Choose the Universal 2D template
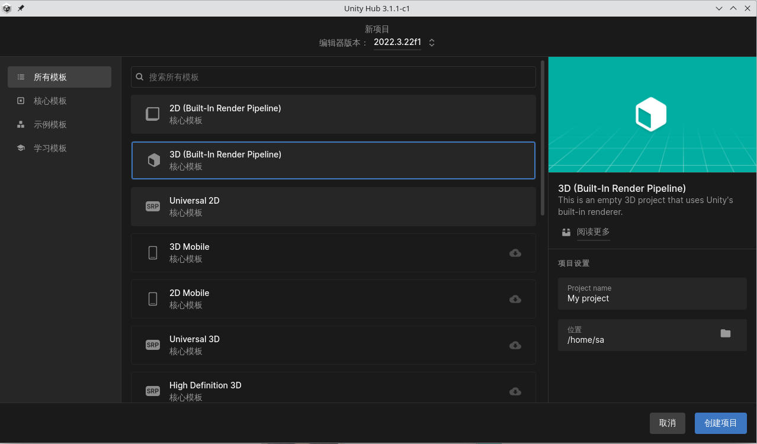Viewport: 757px width, 444px height. coord(333,207)
